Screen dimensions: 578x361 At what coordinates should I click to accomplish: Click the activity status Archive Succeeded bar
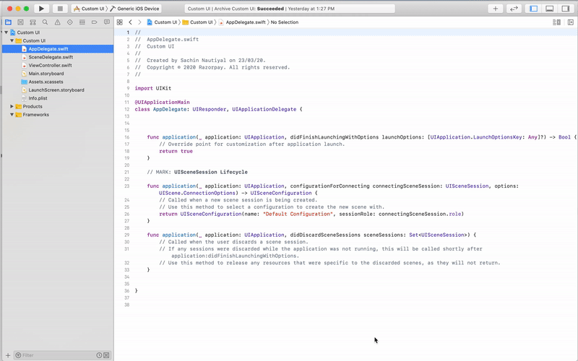(x=290, y=9)
